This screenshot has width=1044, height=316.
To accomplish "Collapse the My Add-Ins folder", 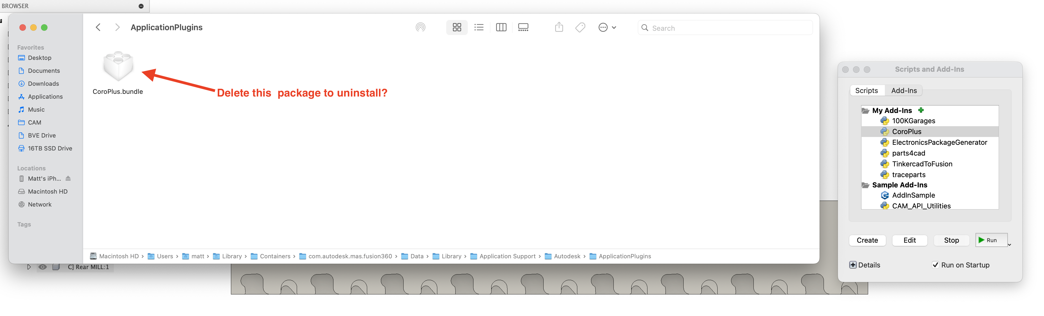I will (x=866, y=111).
